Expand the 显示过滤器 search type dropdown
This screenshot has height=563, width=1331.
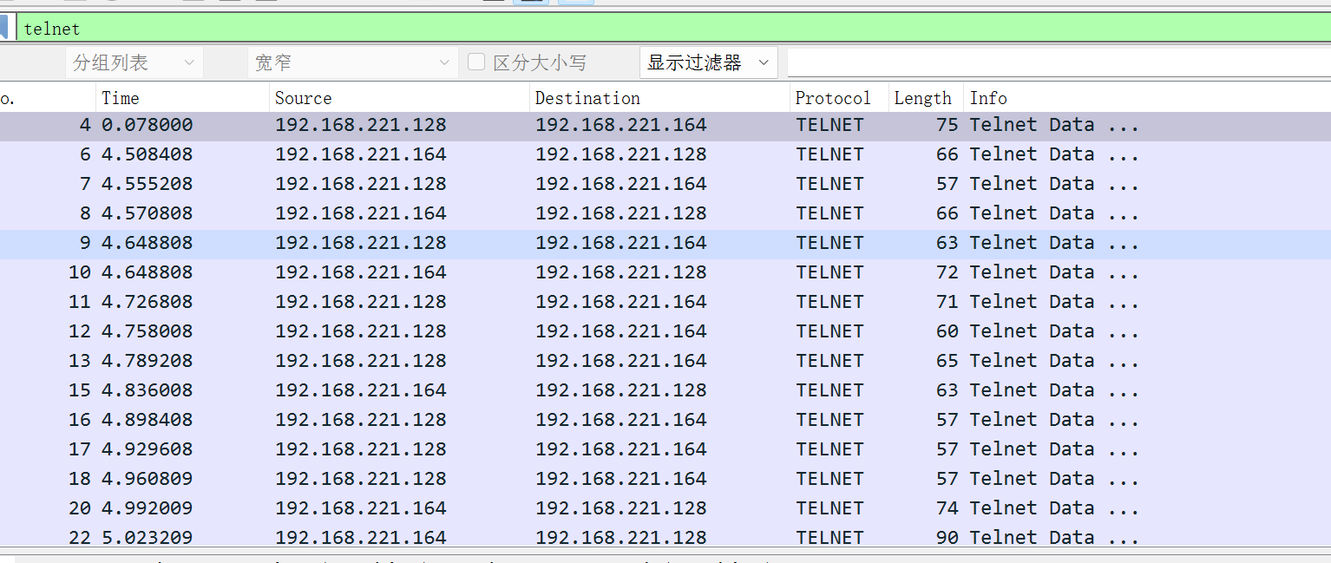(x=708, y=62)
